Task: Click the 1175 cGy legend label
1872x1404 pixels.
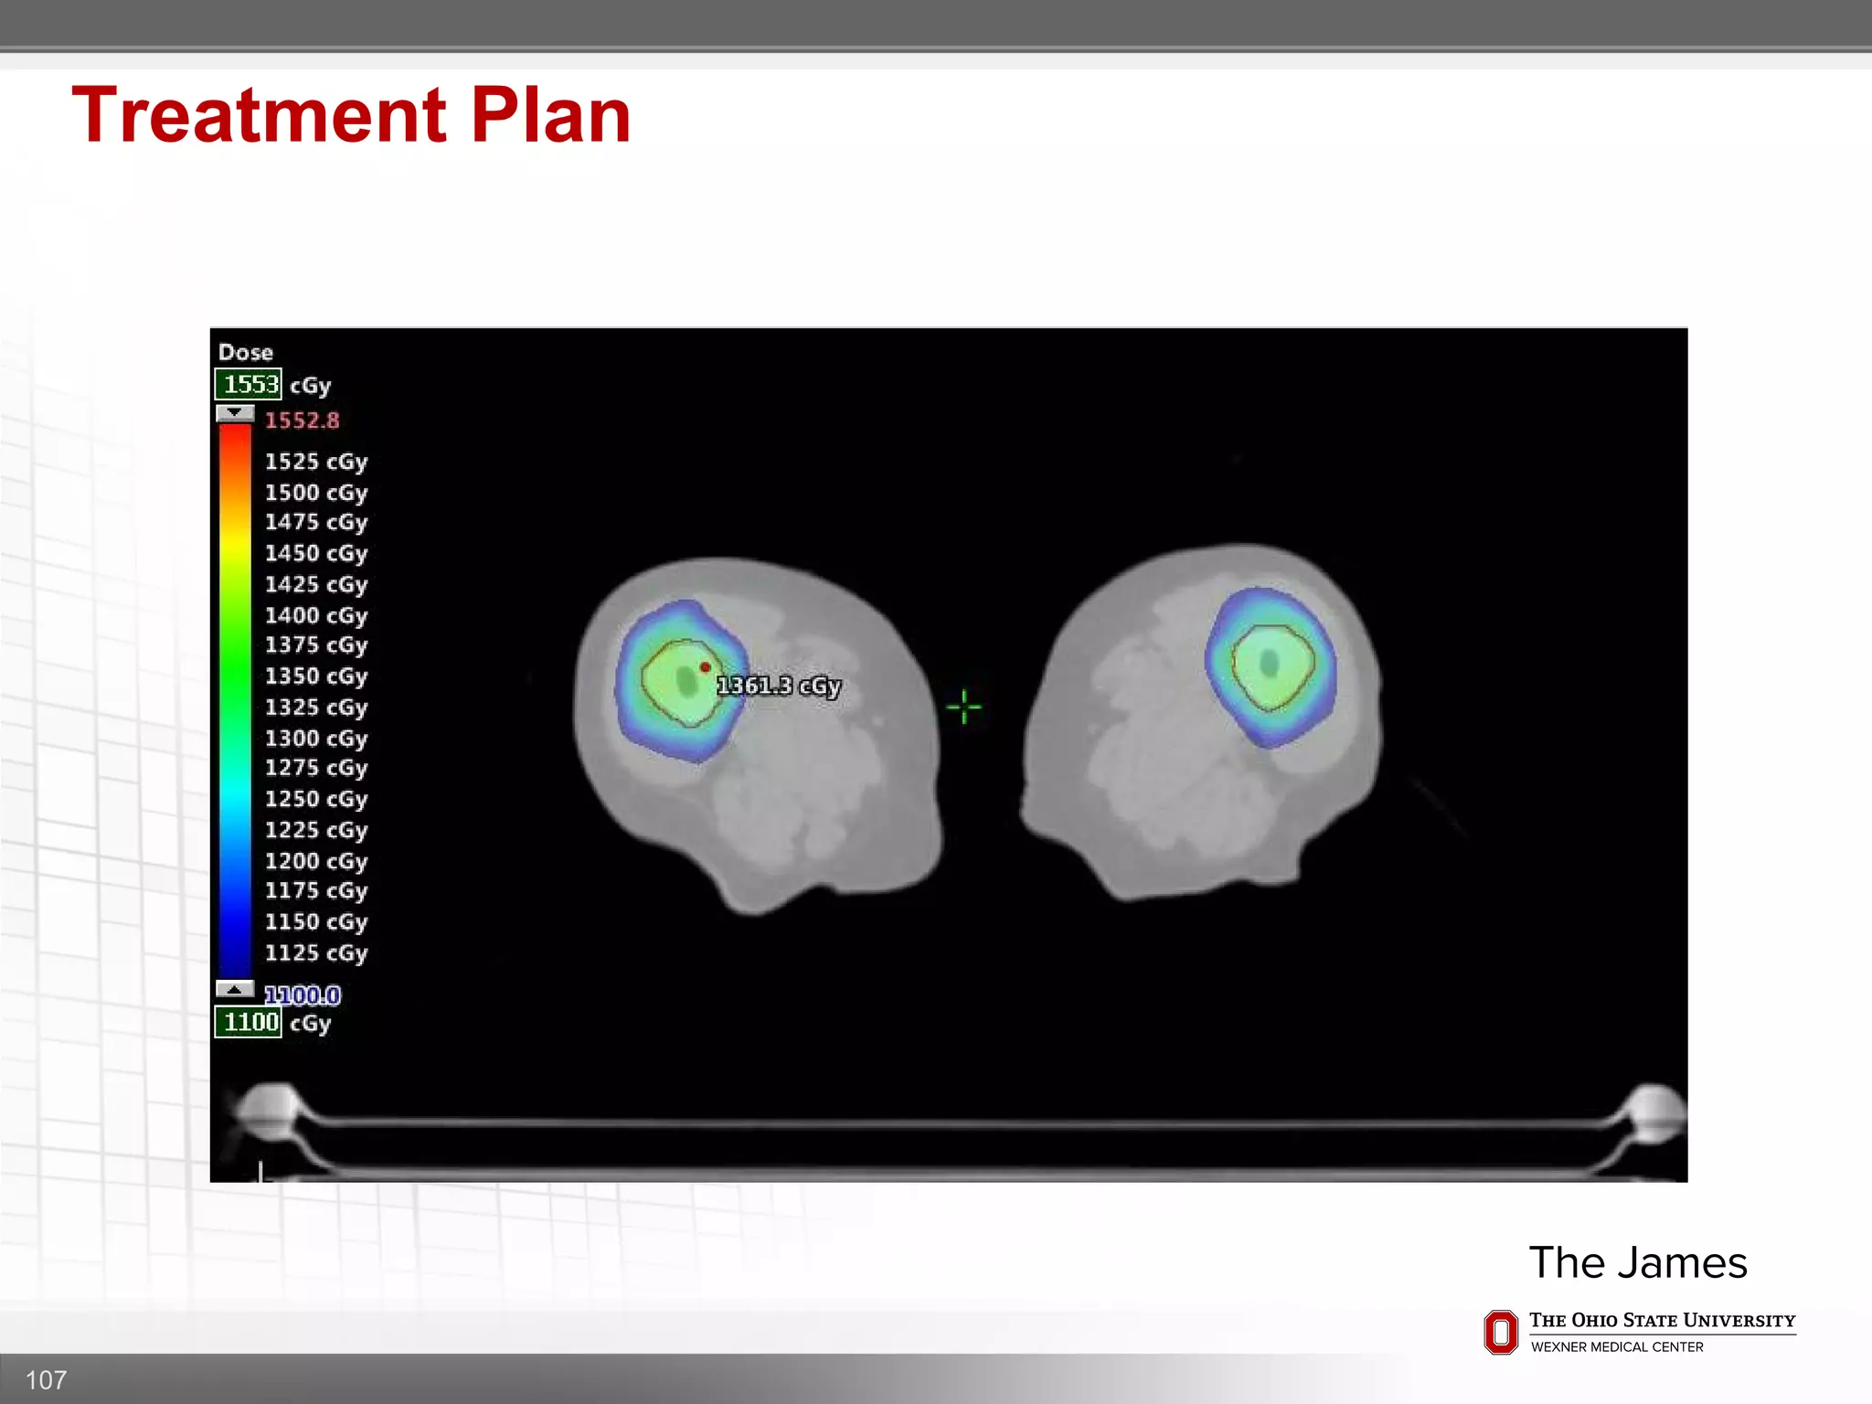Action: tap(316, 891)
